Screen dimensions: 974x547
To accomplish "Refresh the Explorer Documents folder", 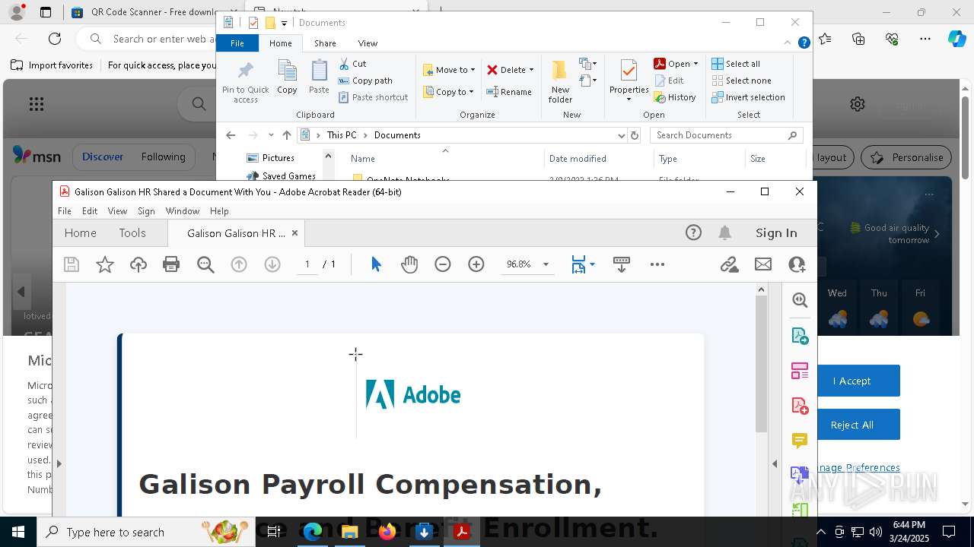I will click(634, 135).
